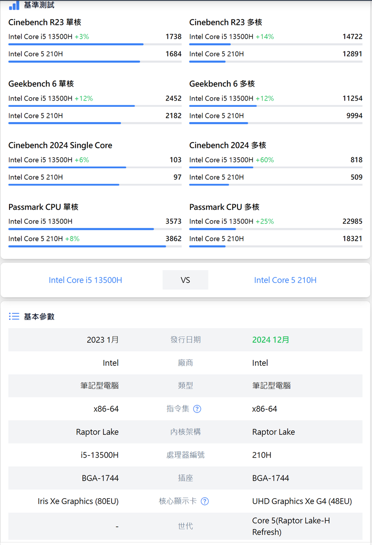Click the 12891 Cinebench R23 multi score
The image size is (372, 545).
(x=352, y=54)
